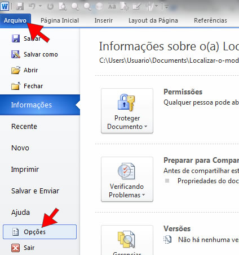
Task: Click the Abrir open-folder command
Action: tap(24, 70)
